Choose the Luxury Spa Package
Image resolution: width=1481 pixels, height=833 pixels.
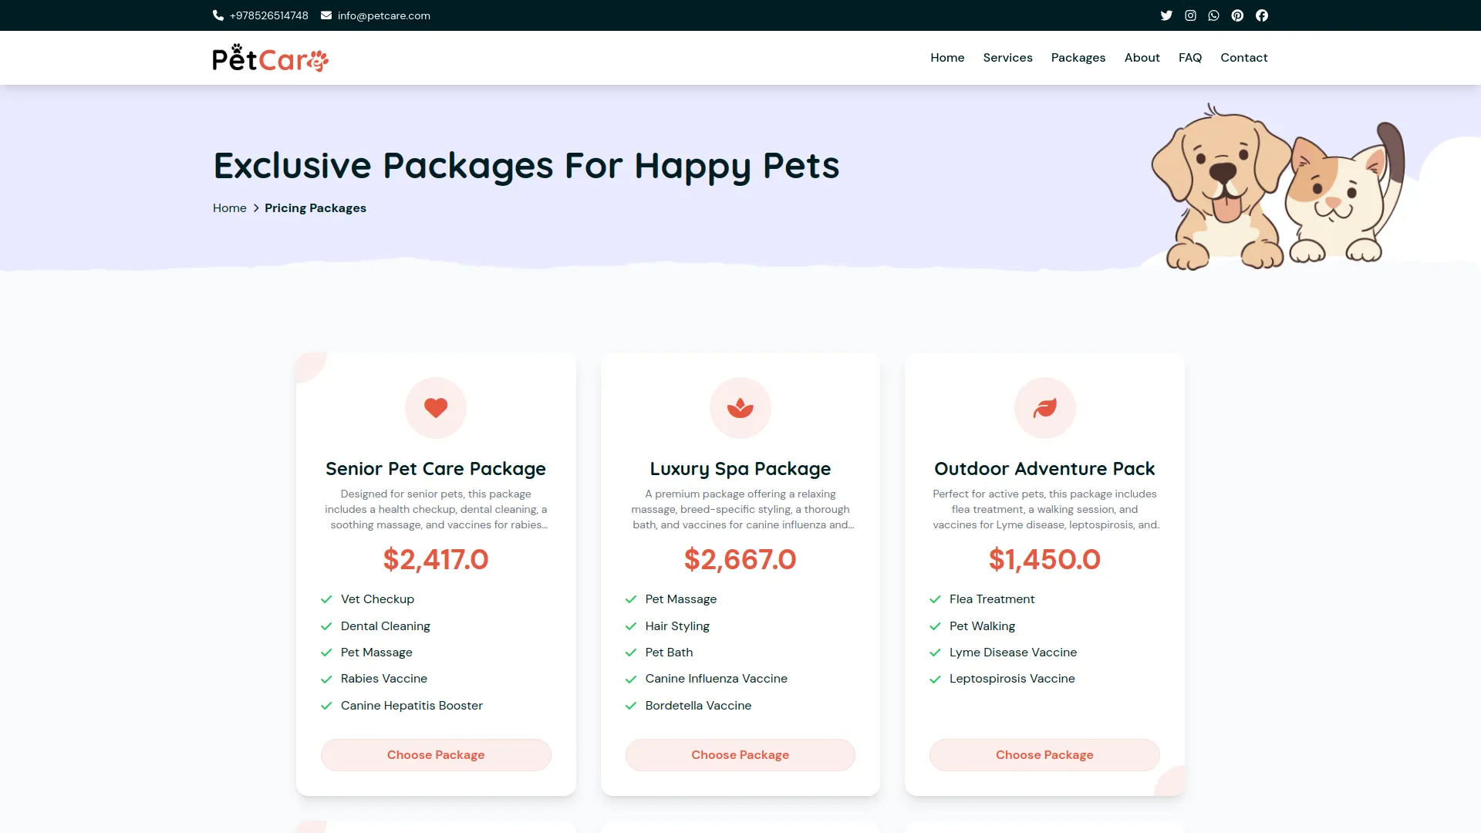pyautogui.click(x=740, y=754)
